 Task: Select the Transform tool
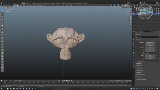click(2, 25)
